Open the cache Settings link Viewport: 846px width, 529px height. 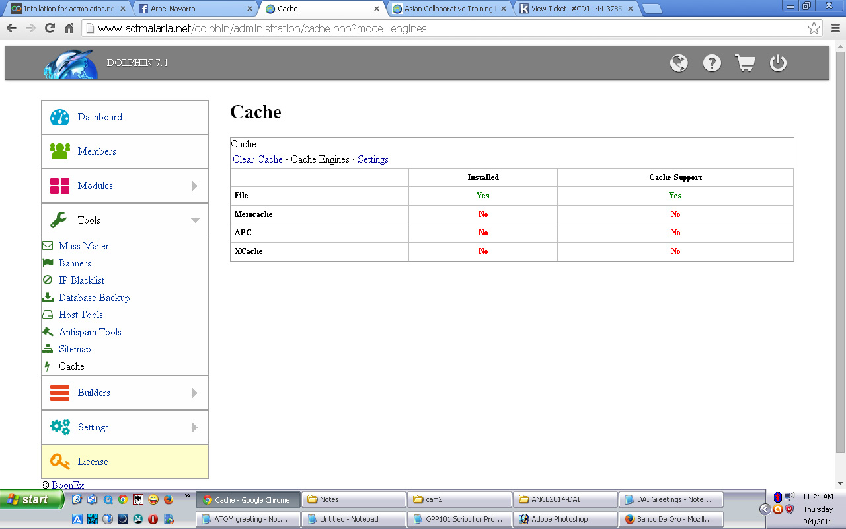373,159
